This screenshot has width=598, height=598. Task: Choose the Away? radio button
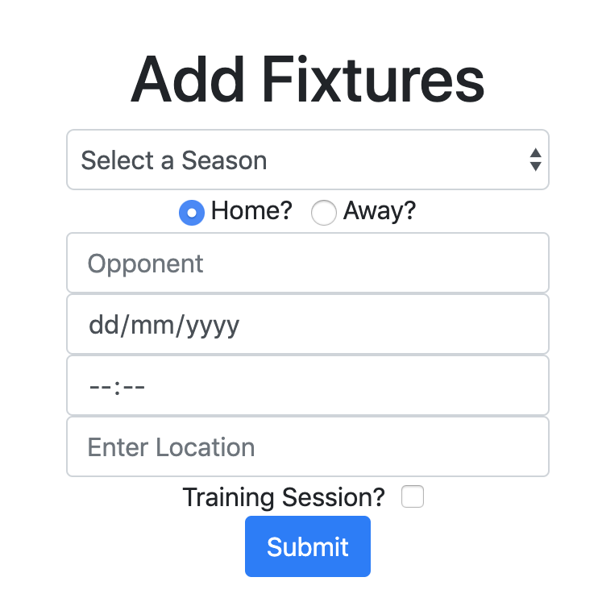pyautogui.click(x=323, y=213)
